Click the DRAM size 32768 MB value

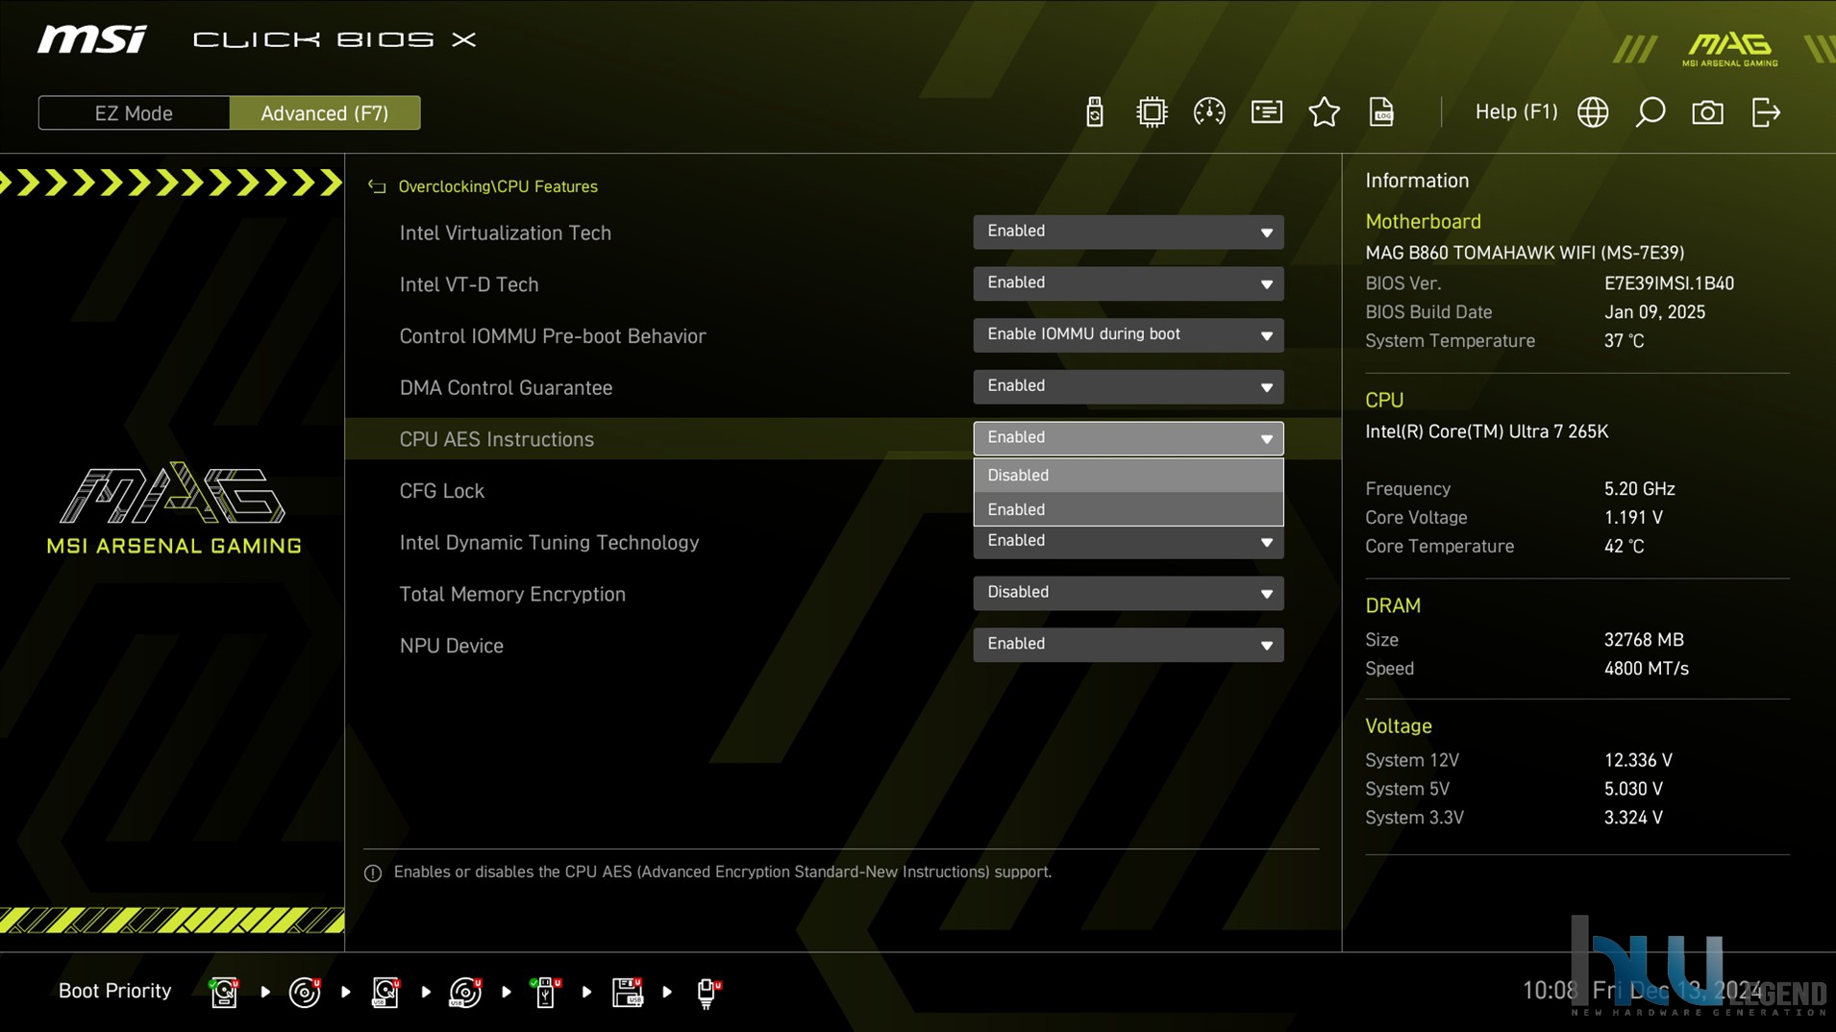pos(1644,640)
